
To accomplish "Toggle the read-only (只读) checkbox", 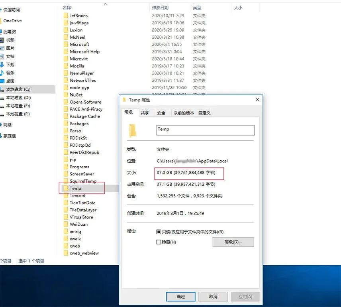I will [x=159, y=232].
